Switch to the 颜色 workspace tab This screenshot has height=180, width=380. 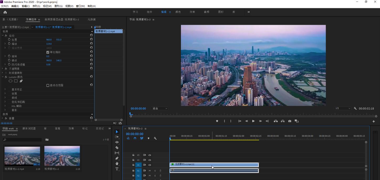[x=178, y=12]
